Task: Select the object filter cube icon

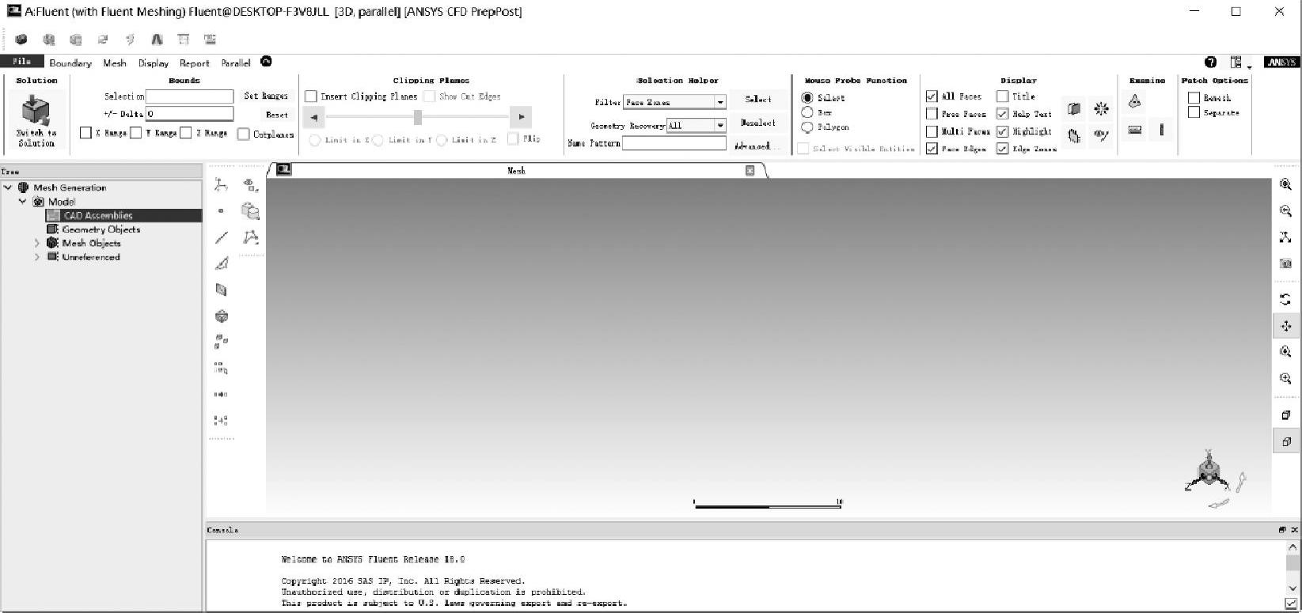Action: click(x=222, y=316)
